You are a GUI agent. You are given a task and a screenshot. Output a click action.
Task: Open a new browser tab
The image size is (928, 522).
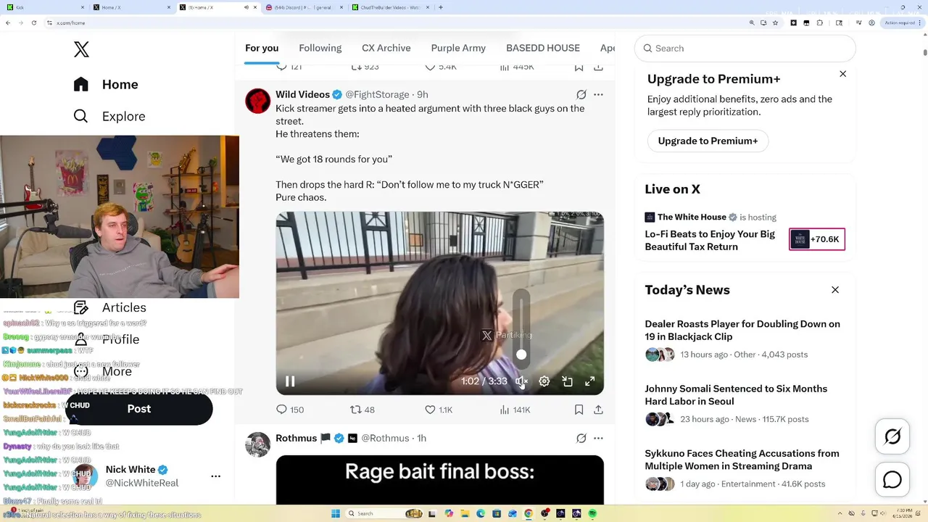click(x=441, y=7)
